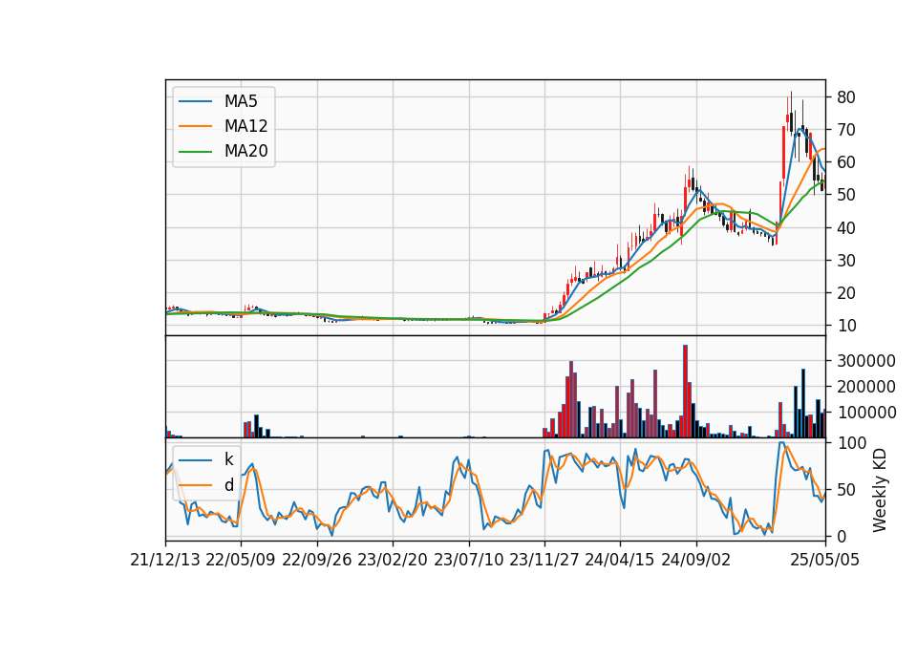Click the price axis value 40
This screenshot has width=917, height=659.
coord(846,228)
